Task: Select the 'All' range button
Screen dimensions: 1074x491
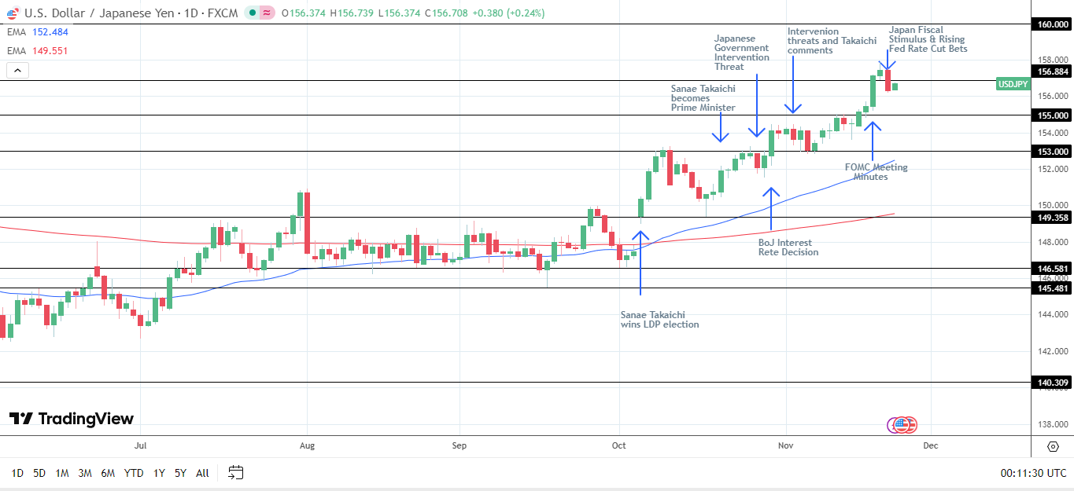Action: 202,474
